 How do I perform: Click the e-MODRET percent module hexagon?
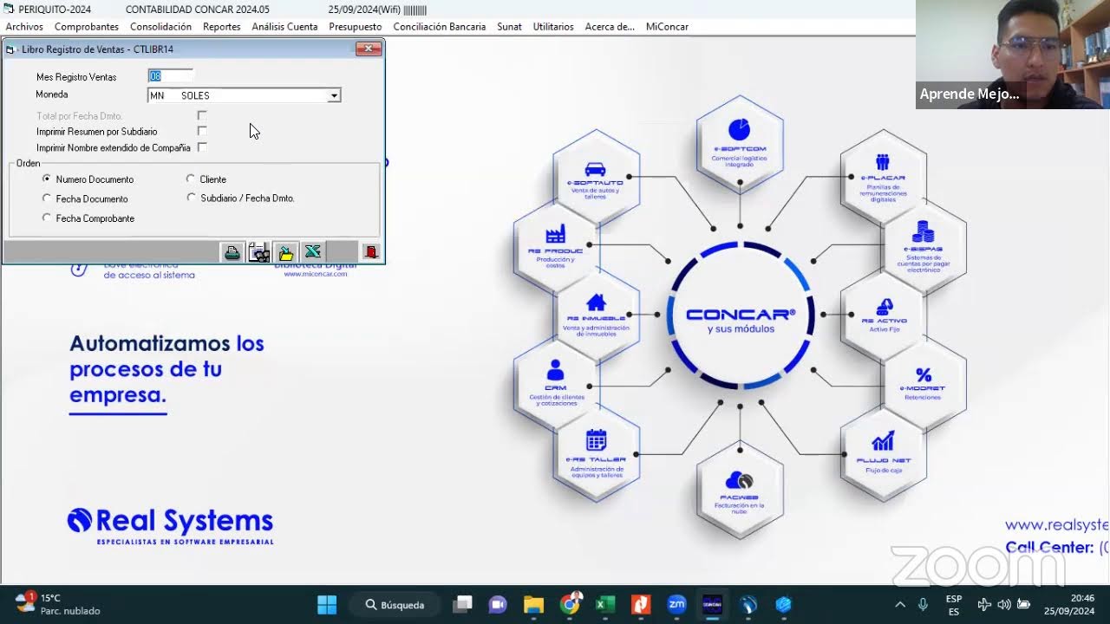(x=924, y=384)
